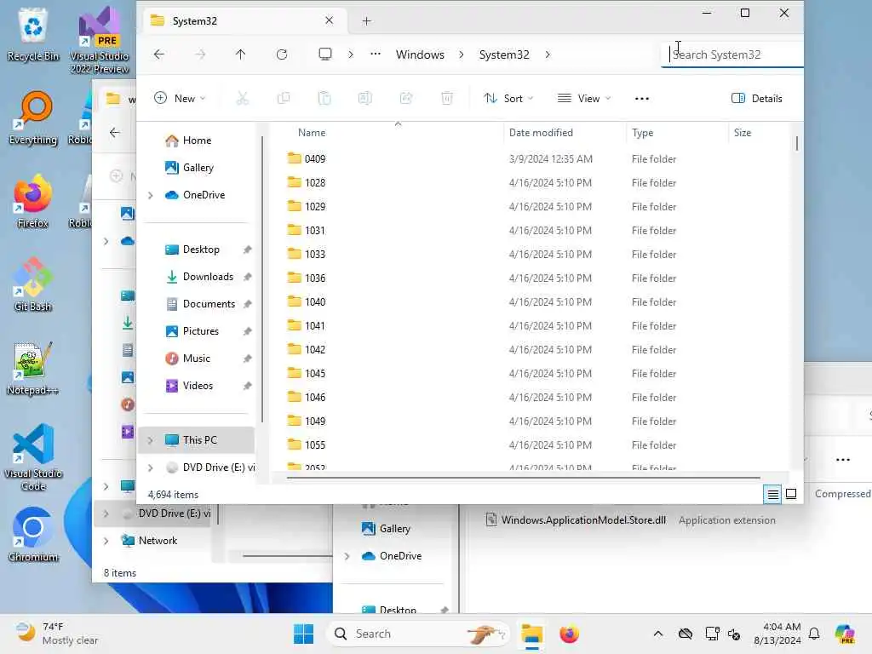Image resolution: width=872 pixels, height=654 pixels.
Task: Click System32 breadcrumb segment
Action: point(504,54)
